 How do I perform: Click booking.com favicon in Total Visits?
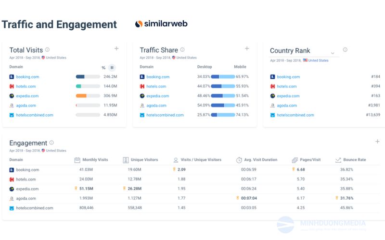click(12, 77)
